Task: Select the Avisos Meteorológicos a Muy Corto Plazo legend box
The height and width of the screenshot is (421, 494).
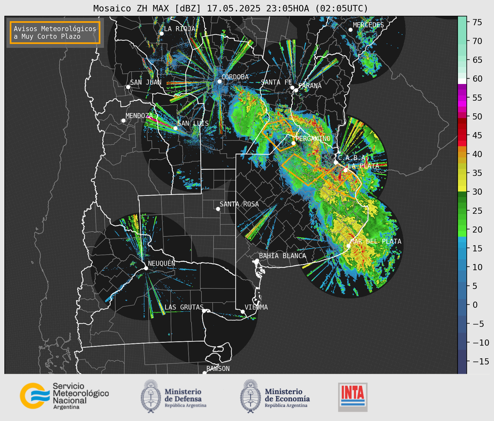Action: 55,32
